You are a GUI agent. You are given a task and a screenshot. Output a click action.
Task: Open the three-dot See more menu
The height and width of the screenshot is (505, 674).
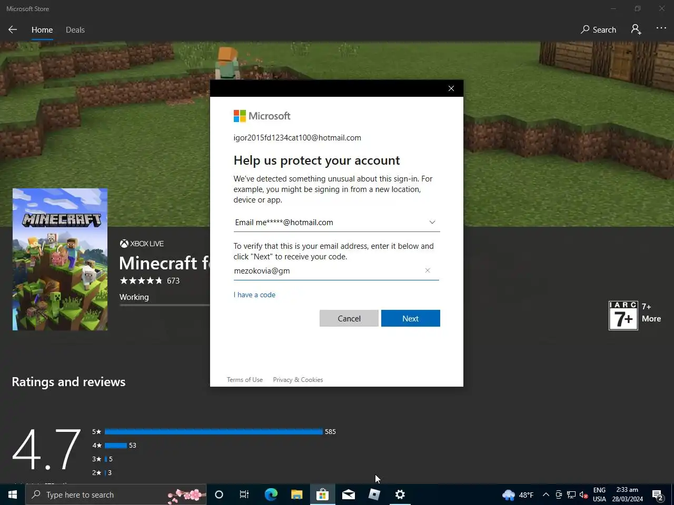pyautogui.click(x=661, y=28)
